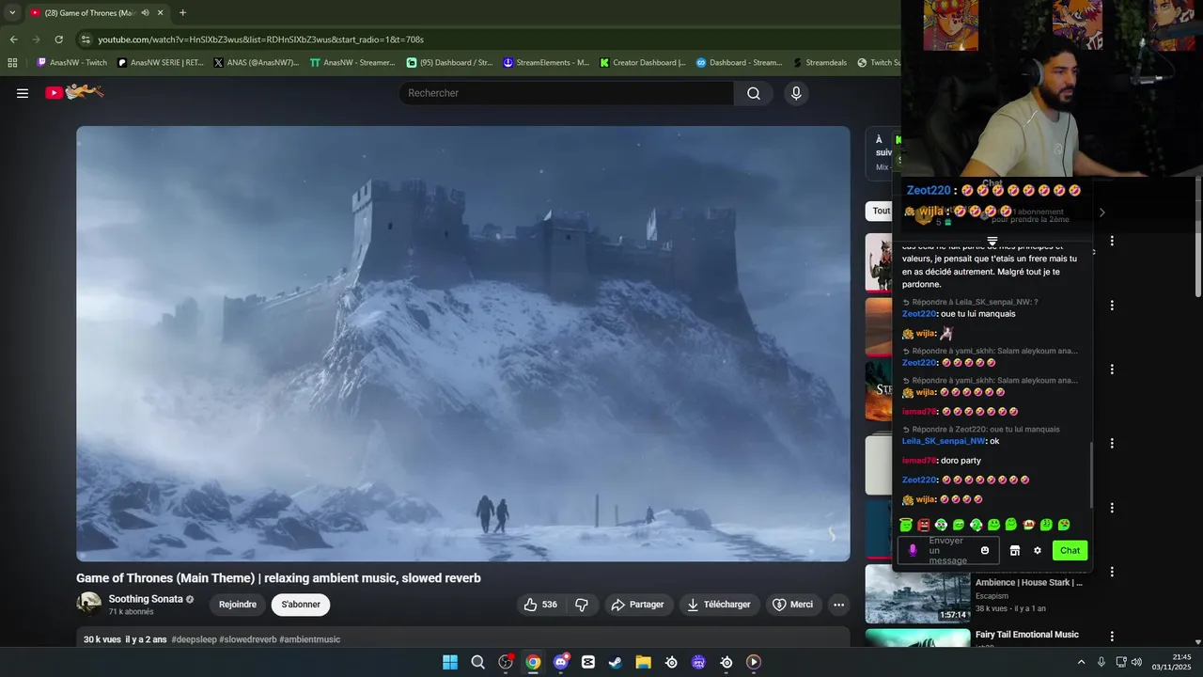Open system volume icon in tray
The height and width of the screenshot is (677, 1203).
pyautogui.click(x=1136, y=662)
